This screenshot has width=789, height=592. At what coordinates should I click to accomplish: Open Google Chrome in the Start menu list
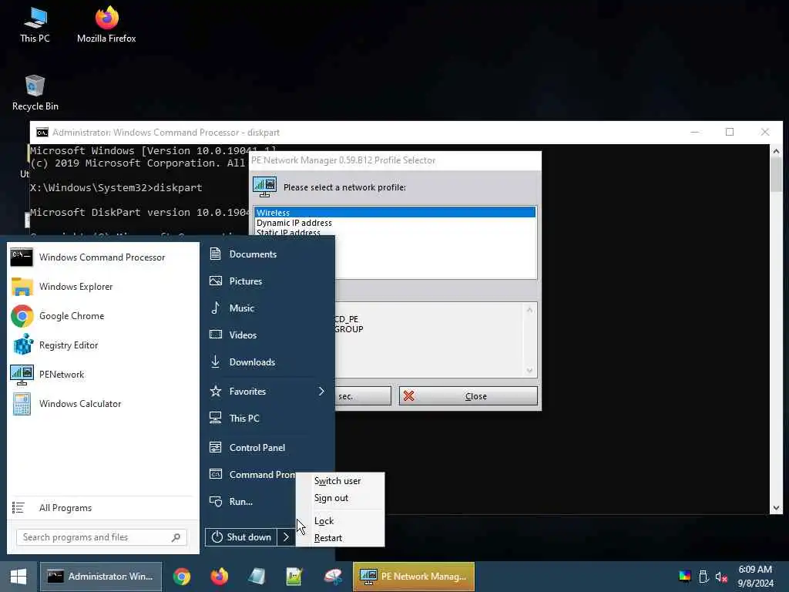point(102,315)
